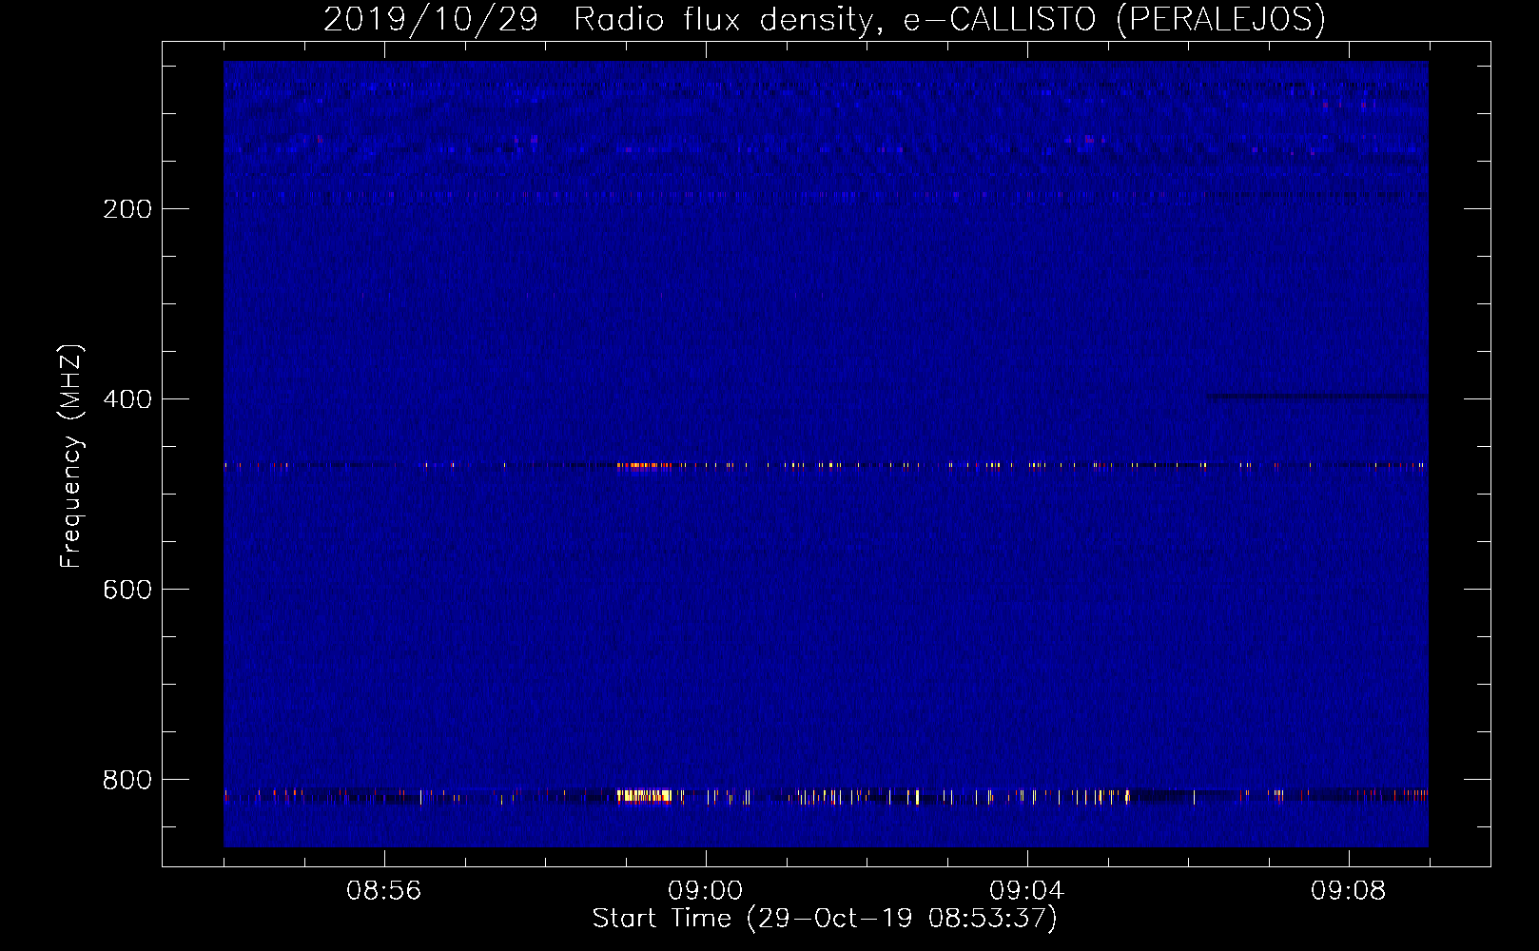Click the 400 frequency tick label
The height and width of the screenshot is (951, 1539).
tap(127, 399)
